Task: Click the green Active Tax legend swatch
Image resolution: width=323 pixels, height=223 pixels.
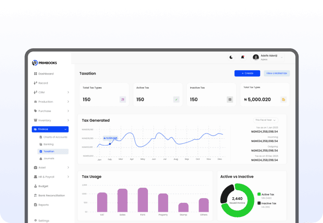Action: click(259, 194)
